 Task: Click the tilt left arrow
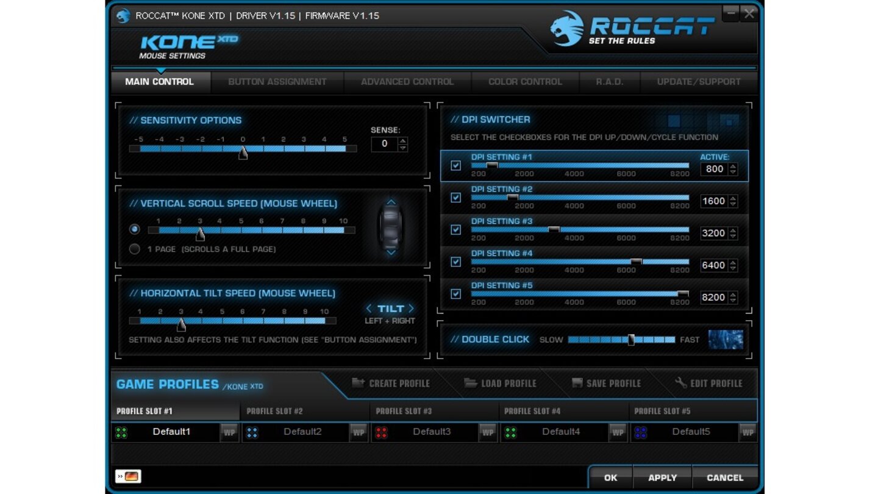click(x=368, y=309)
